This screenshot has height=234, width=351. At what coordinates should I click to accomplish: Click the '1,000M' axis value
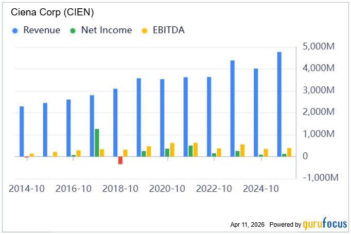coord(319,134)
